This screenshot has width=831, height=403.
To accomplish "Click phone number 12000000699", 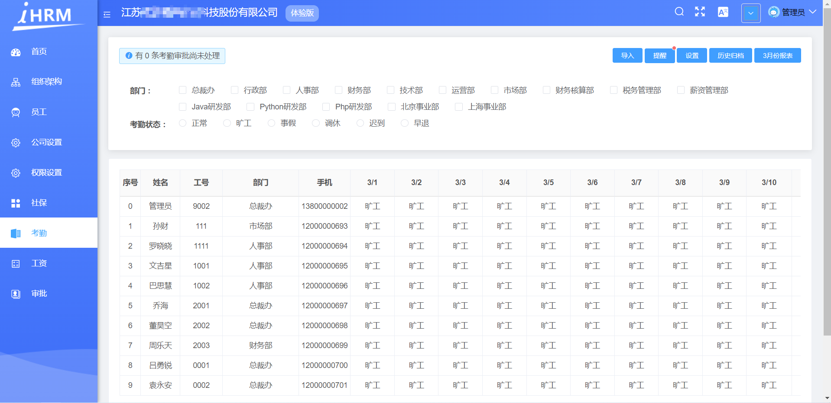I will click(325, 345).
